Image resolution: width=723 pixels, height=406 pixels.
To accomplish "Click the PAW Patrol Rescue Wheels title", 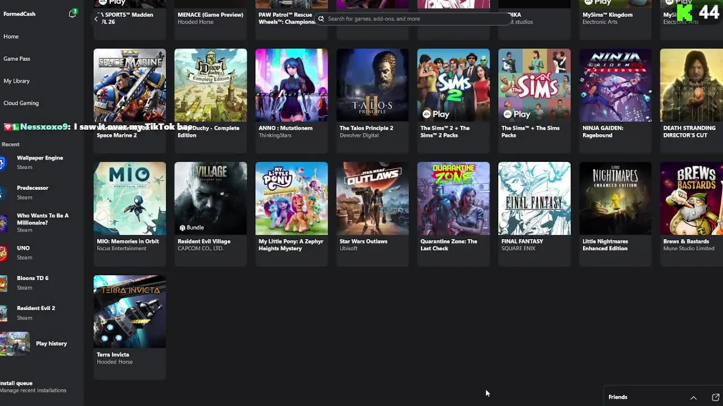I will point(286,18).
